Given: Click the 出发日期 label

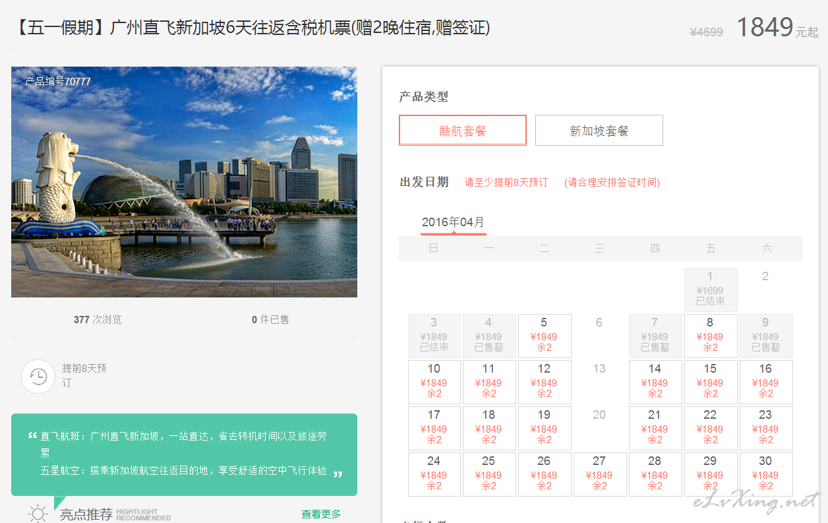Looking at the screenshot, I should coord(424,182).
